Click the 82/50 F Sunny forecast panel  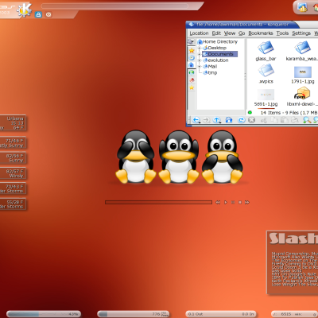13,158
